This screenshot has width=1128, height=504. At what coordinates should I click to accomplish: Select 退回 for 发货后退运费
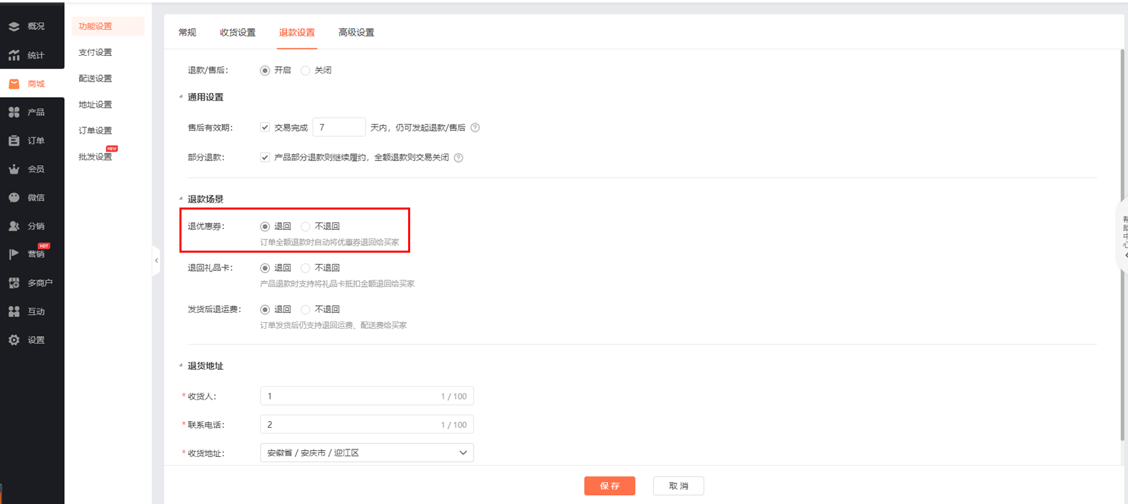click(265, 309)
